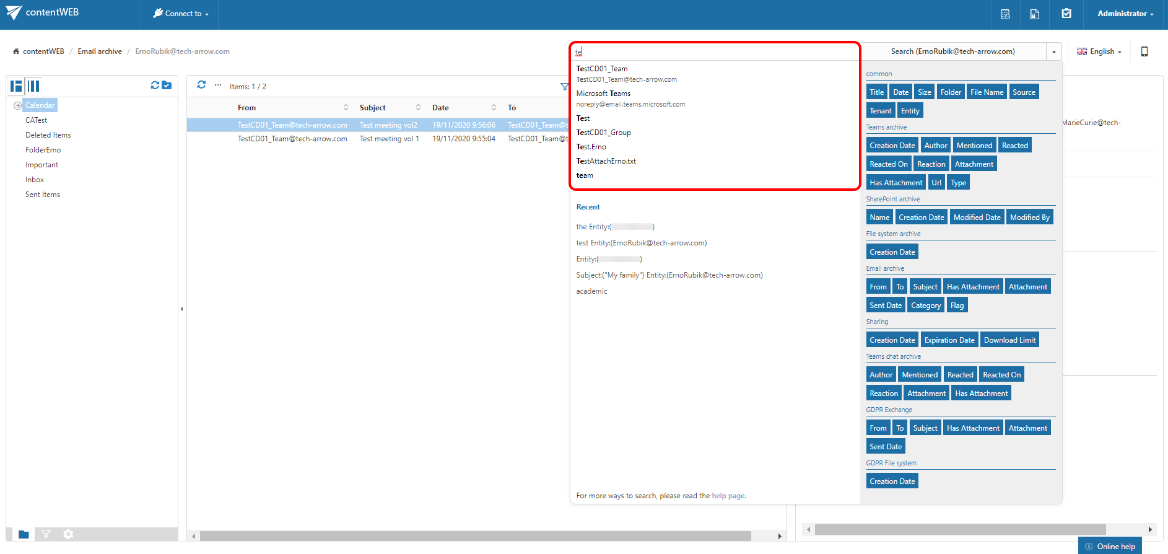Click the checked folder icon above tree
This screenshot has width=1168, height=554.
point(167,86)
